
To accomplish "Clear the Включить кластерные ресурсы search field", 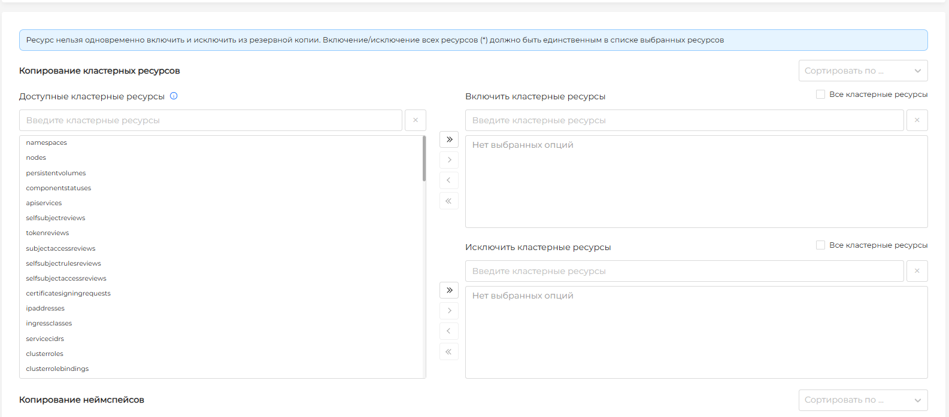I will (917, 120).
